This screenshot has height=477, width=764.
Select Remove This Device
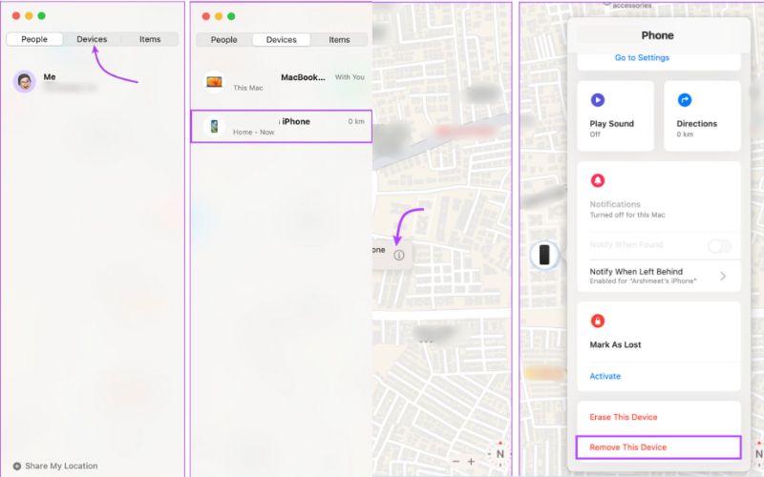pyautogui.click(x=627, y=446)
